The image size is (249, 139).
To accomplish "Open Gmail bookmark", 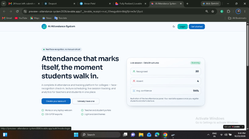I will click(x=7, y=18).
